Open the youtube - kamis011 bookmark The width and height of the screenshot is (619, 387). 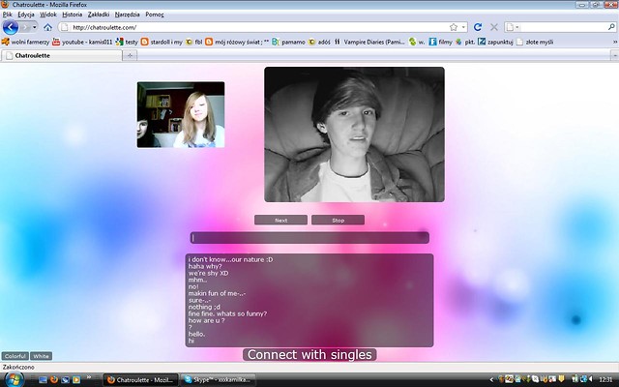coord(82,42)
